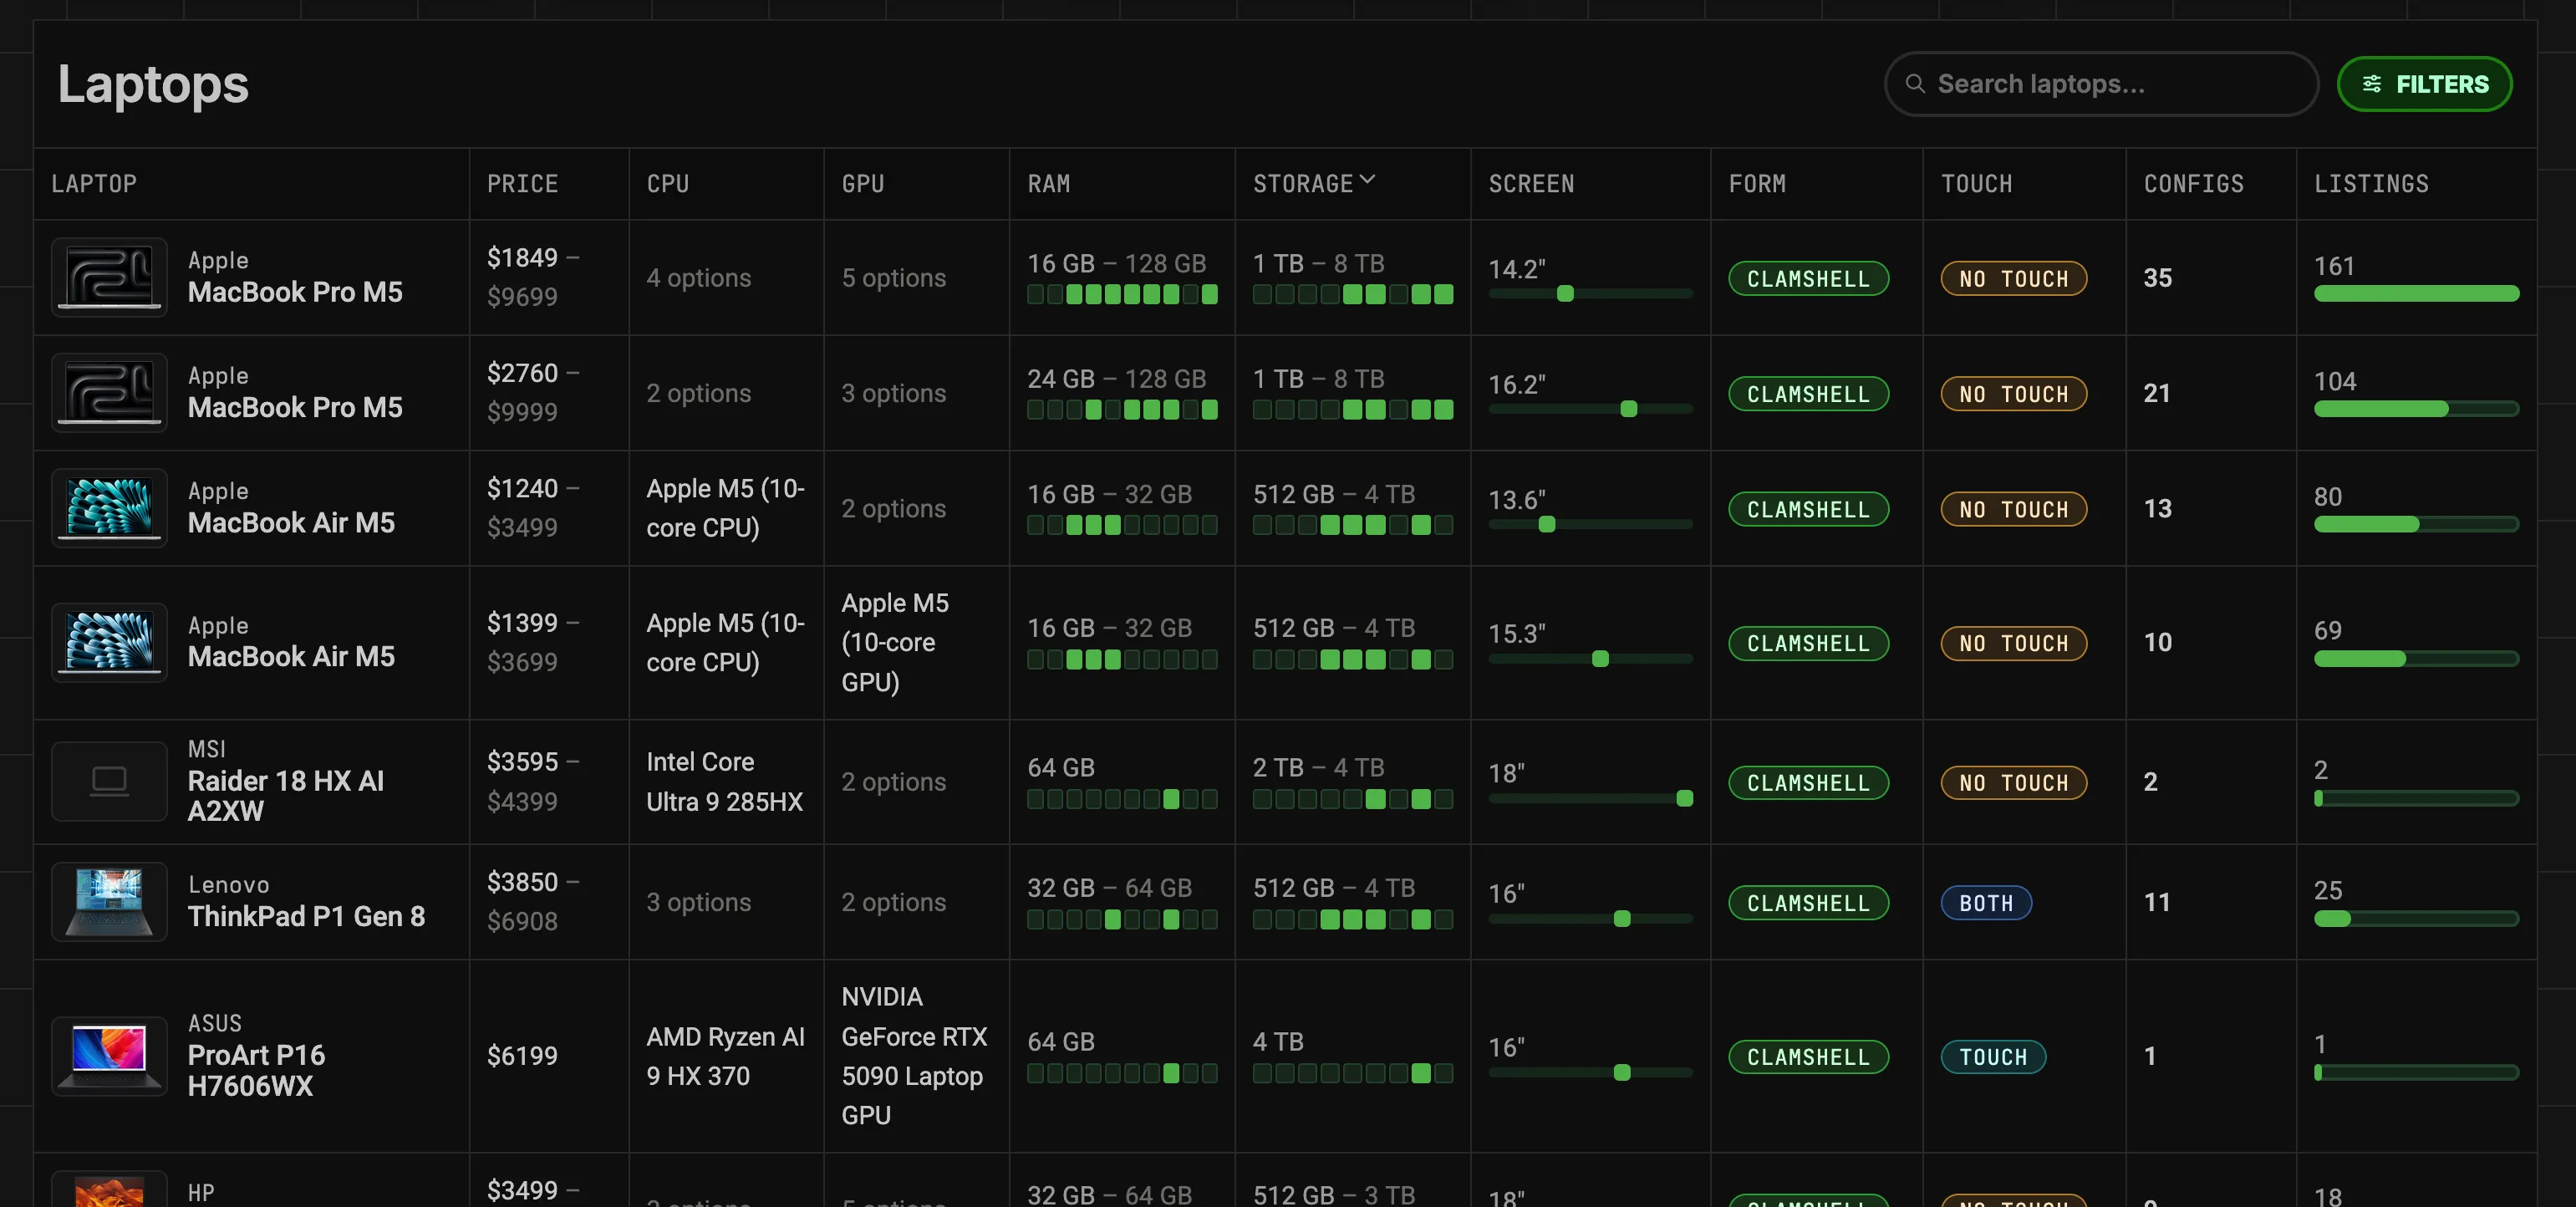Click the "AMD Ryzen AI 9 HX 370" cell

tap(726, 1056)
